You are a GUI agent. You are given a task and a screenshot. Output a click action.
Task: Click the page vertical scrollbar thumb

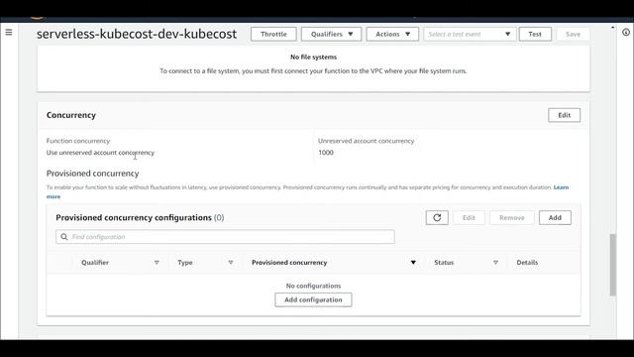[613, 265]
